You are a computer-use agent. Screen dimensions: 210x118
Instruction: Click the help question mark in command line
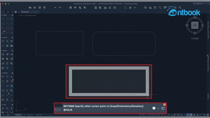[x=154, y=108]
